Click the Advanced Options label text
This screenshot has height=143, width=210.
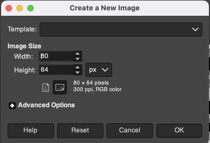[46, 105]
